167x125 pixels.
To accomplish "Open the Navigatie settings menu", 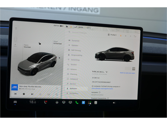I will coord(72,93).
